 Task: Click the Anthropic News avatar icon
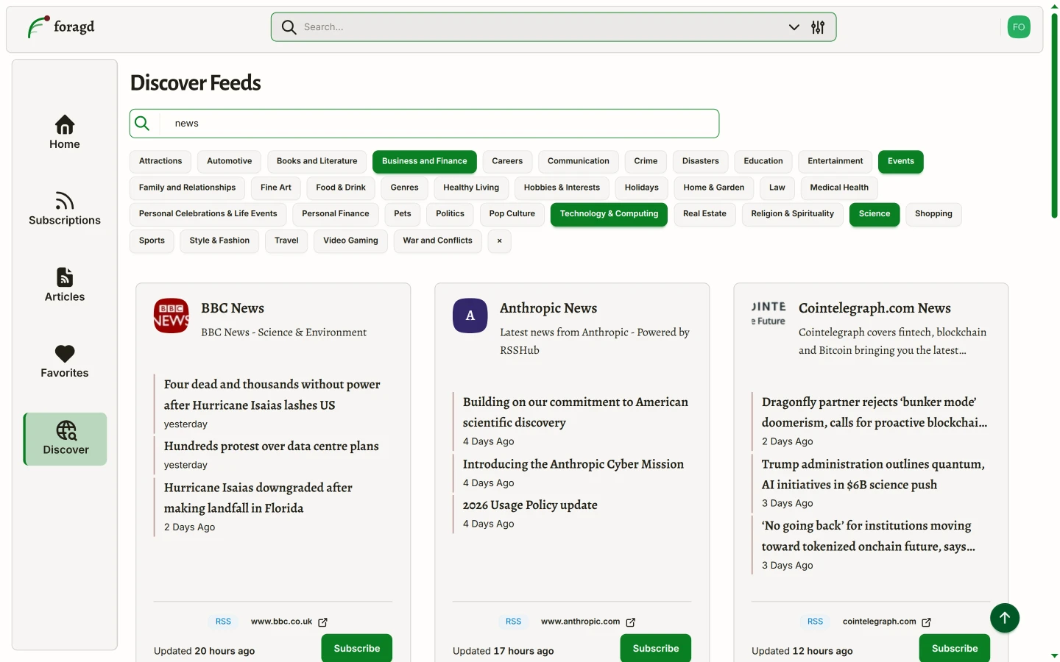[x=470, y=316]
